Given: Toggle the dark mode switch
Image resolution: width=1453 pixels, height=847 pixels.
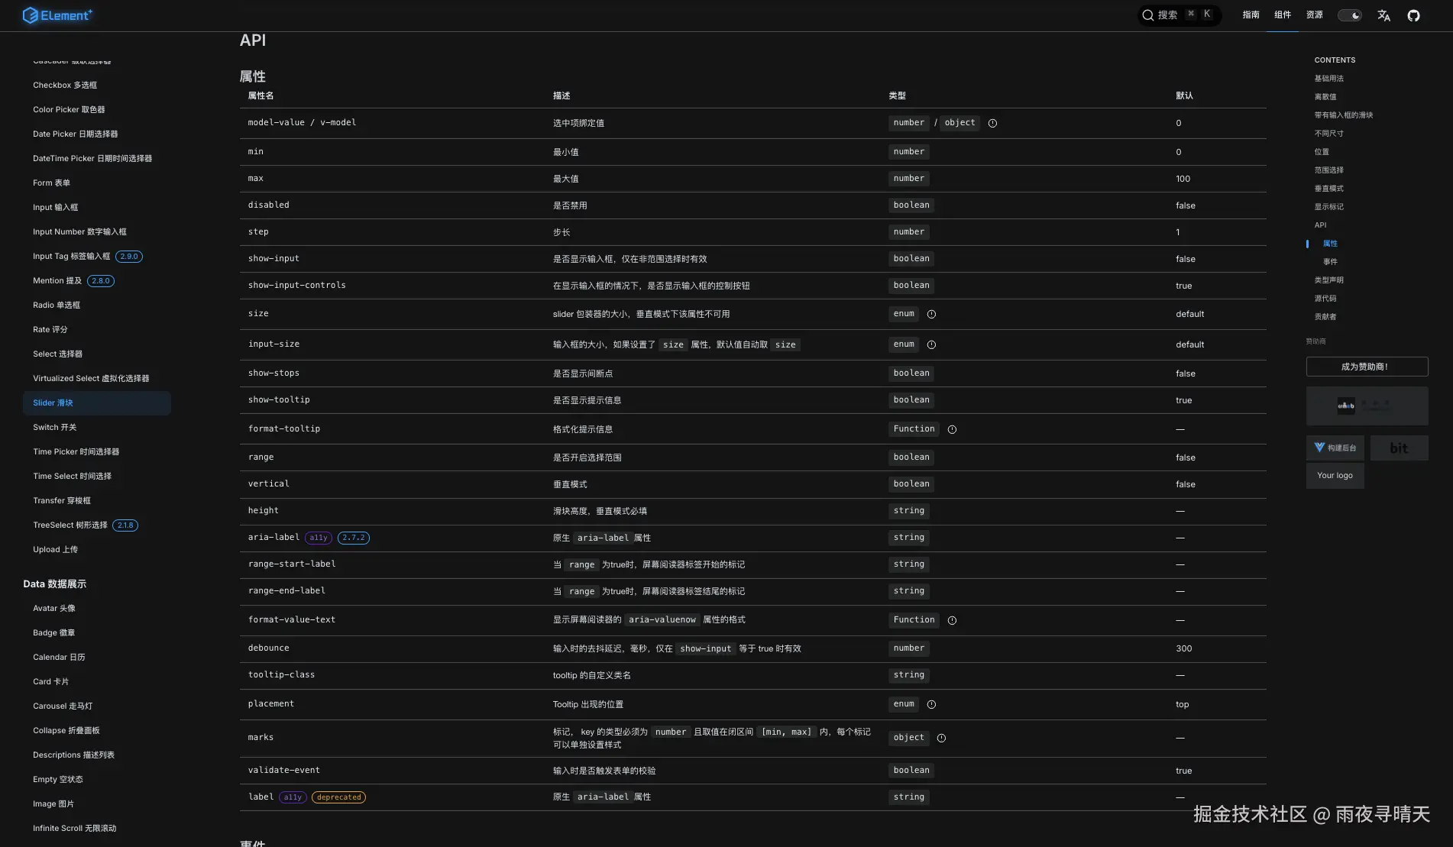Looking at the screenshot, I should tap(1350, 15).
